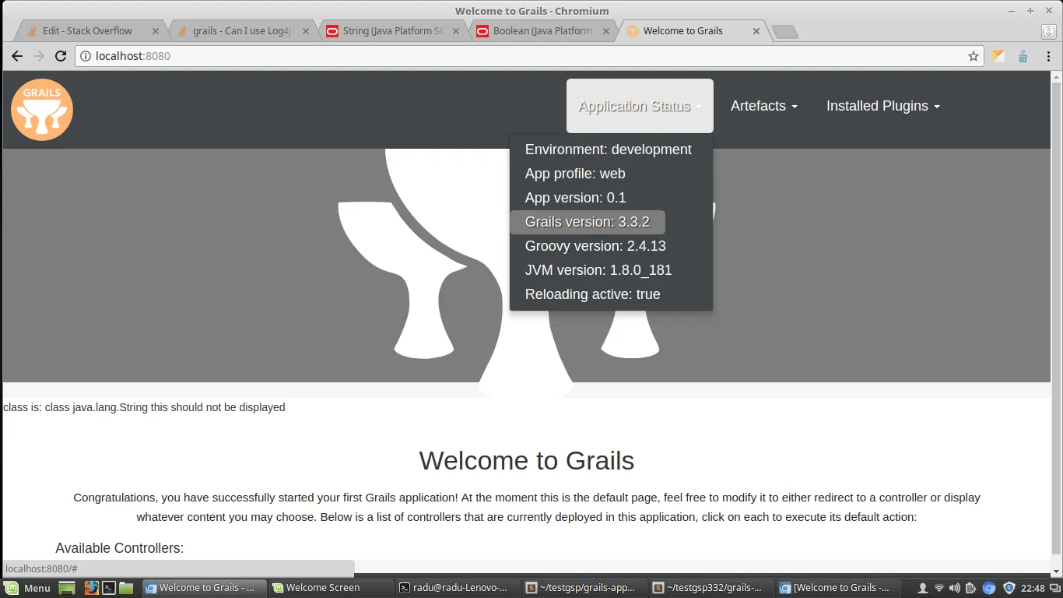Image resolution: width=1063 pixels, height=598 pixels.
Task: Switch to the radu@radu-Lenovo terminal window
Action: tap(458, 588)
